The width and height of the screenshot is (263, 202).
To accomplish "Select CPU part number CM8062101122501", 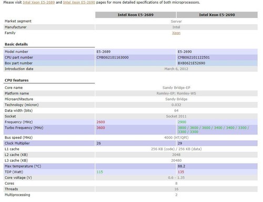I will [194, 57].
